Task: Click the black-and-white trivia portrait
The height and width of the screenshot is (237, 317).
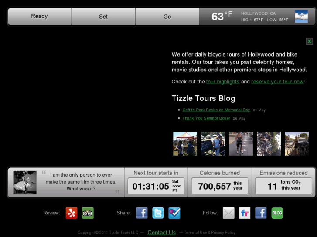Action: 25,182
